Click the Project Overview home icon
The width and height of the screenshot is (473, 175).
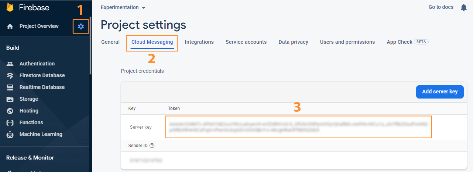pos(10,26)
